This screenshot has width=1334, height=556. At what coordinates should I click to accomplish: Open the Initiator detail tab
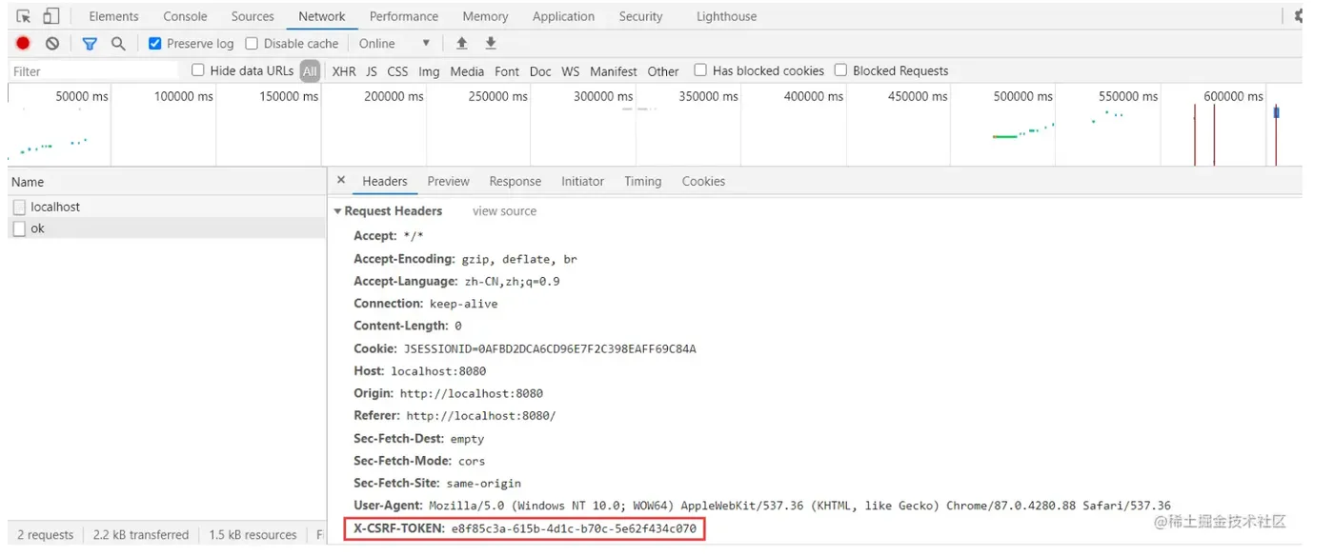[x=582, y=182]
